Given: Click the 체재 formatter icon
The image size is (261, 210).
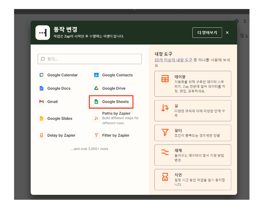Looking at the screenshot, I should (x=165, y=152).
